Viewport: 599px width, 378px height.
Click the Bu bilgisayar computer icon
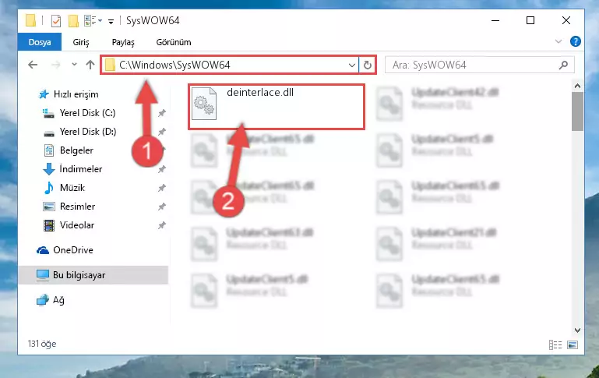pyautogui.click(x=42, y=275)
